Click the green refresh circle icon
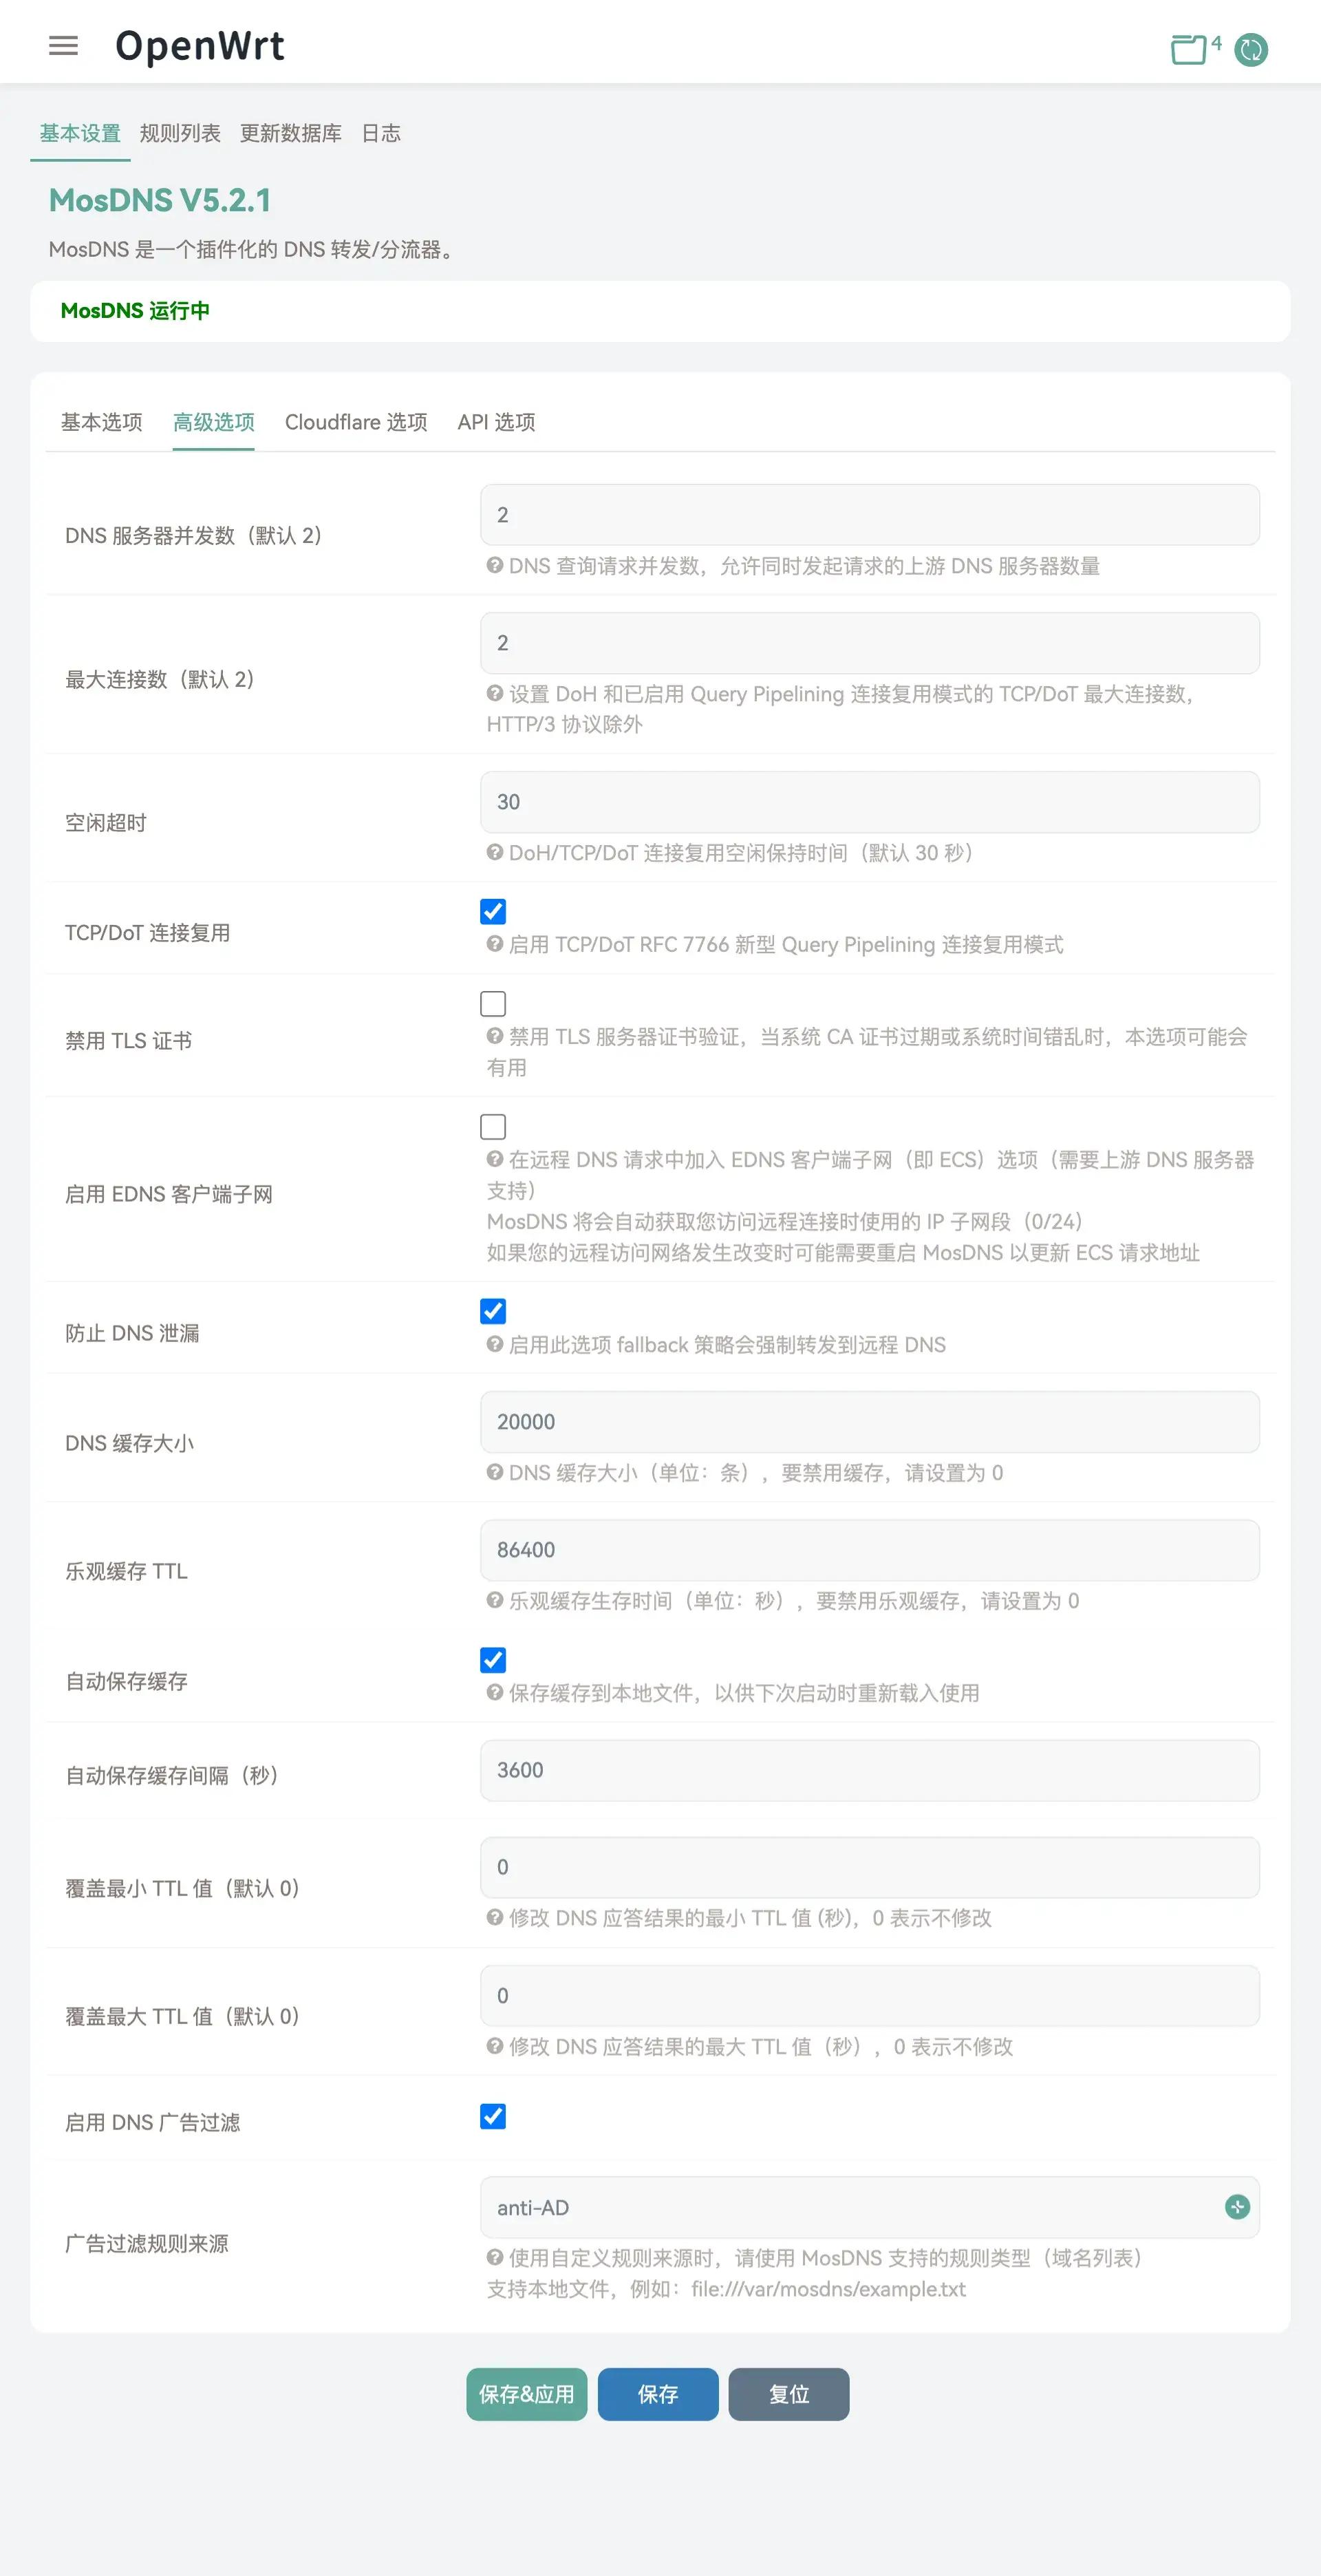 (1251, 49)
